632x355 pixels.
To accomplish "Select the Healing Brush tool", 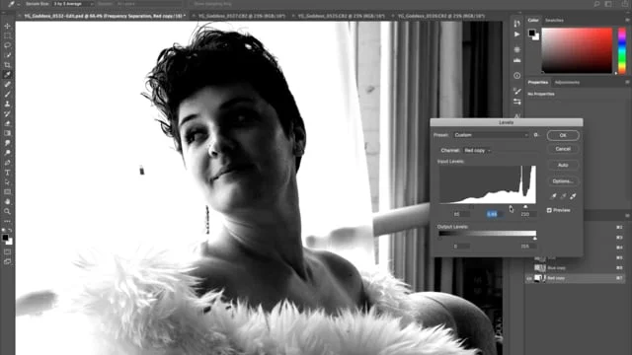I will point(7,84).
